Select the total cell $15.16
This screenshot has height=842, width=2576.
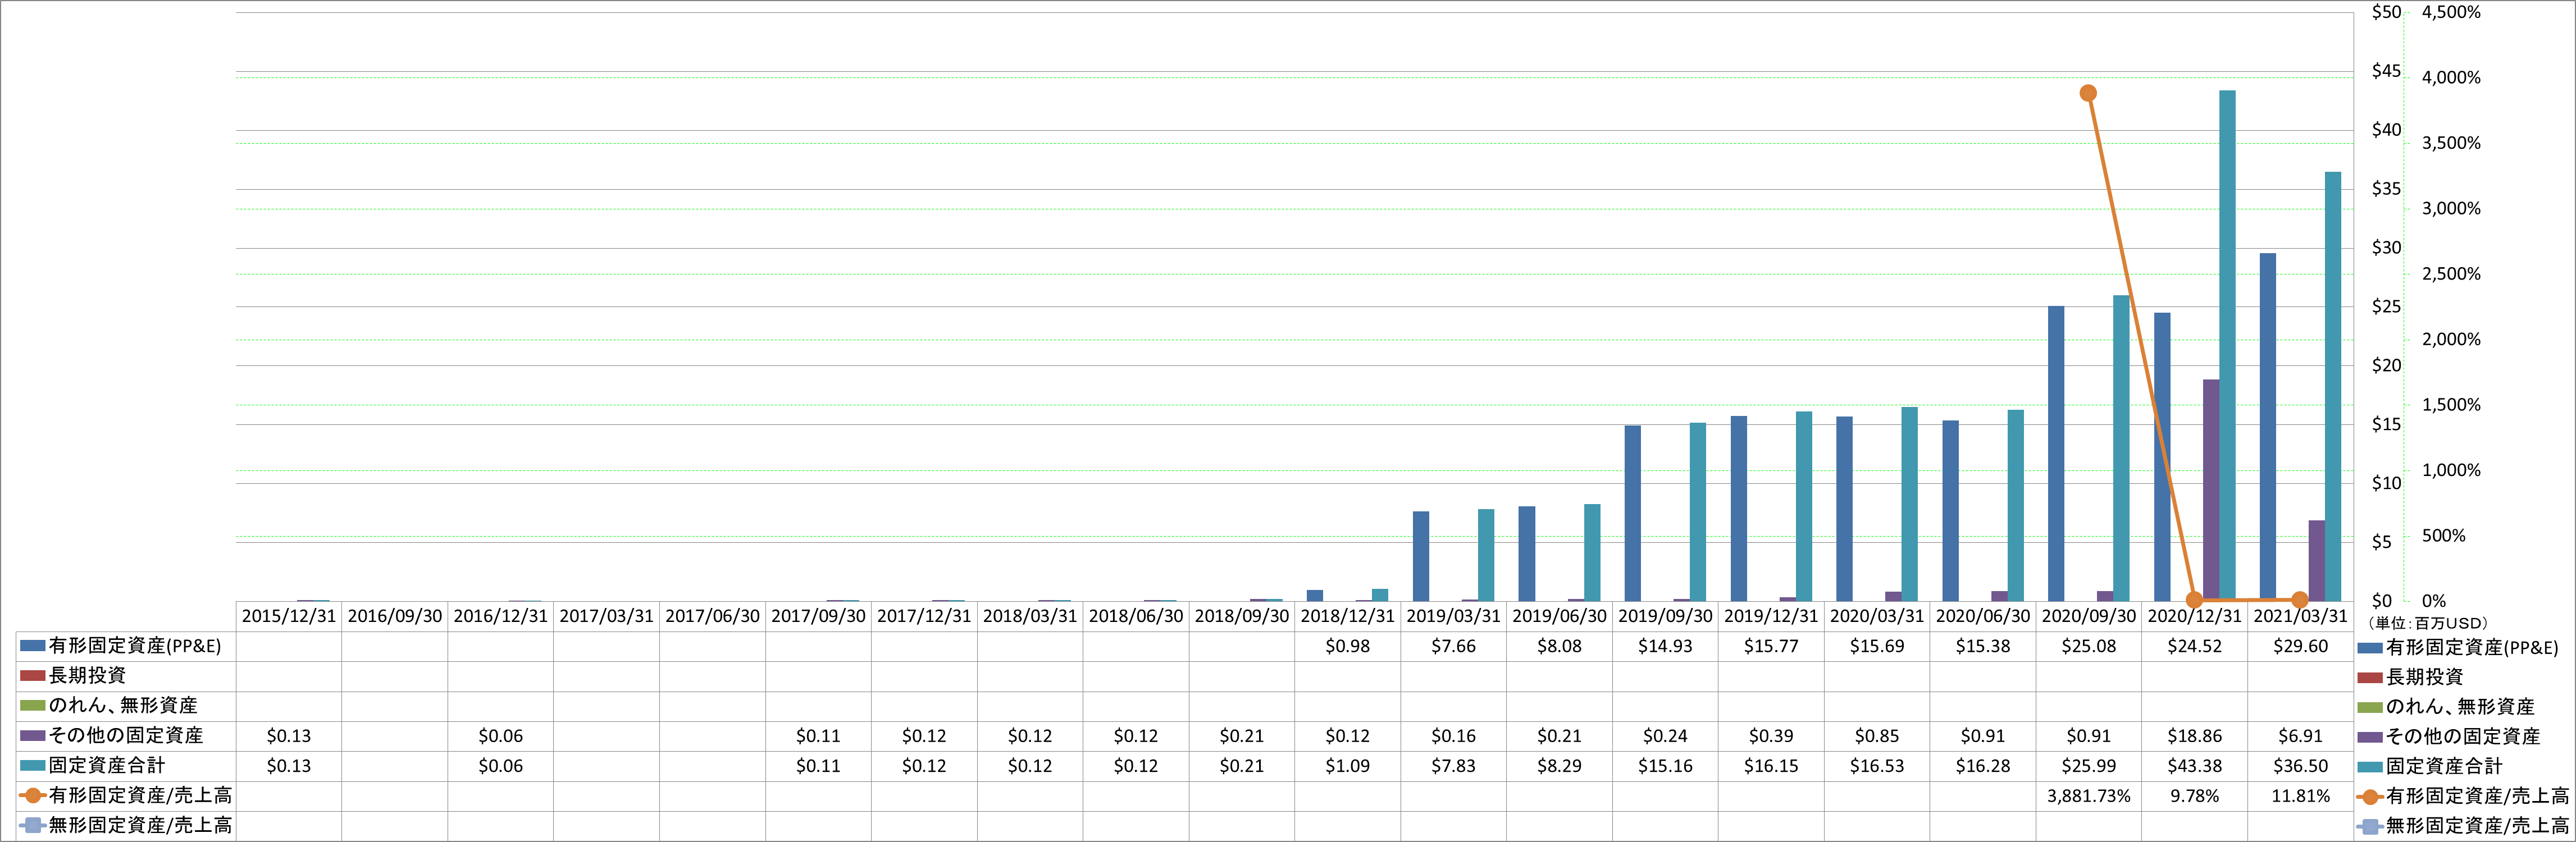pos(1665,766)
